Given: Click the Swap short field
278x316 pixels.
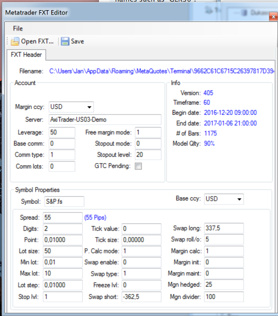Looking at the screenshot, I should 142,297.
